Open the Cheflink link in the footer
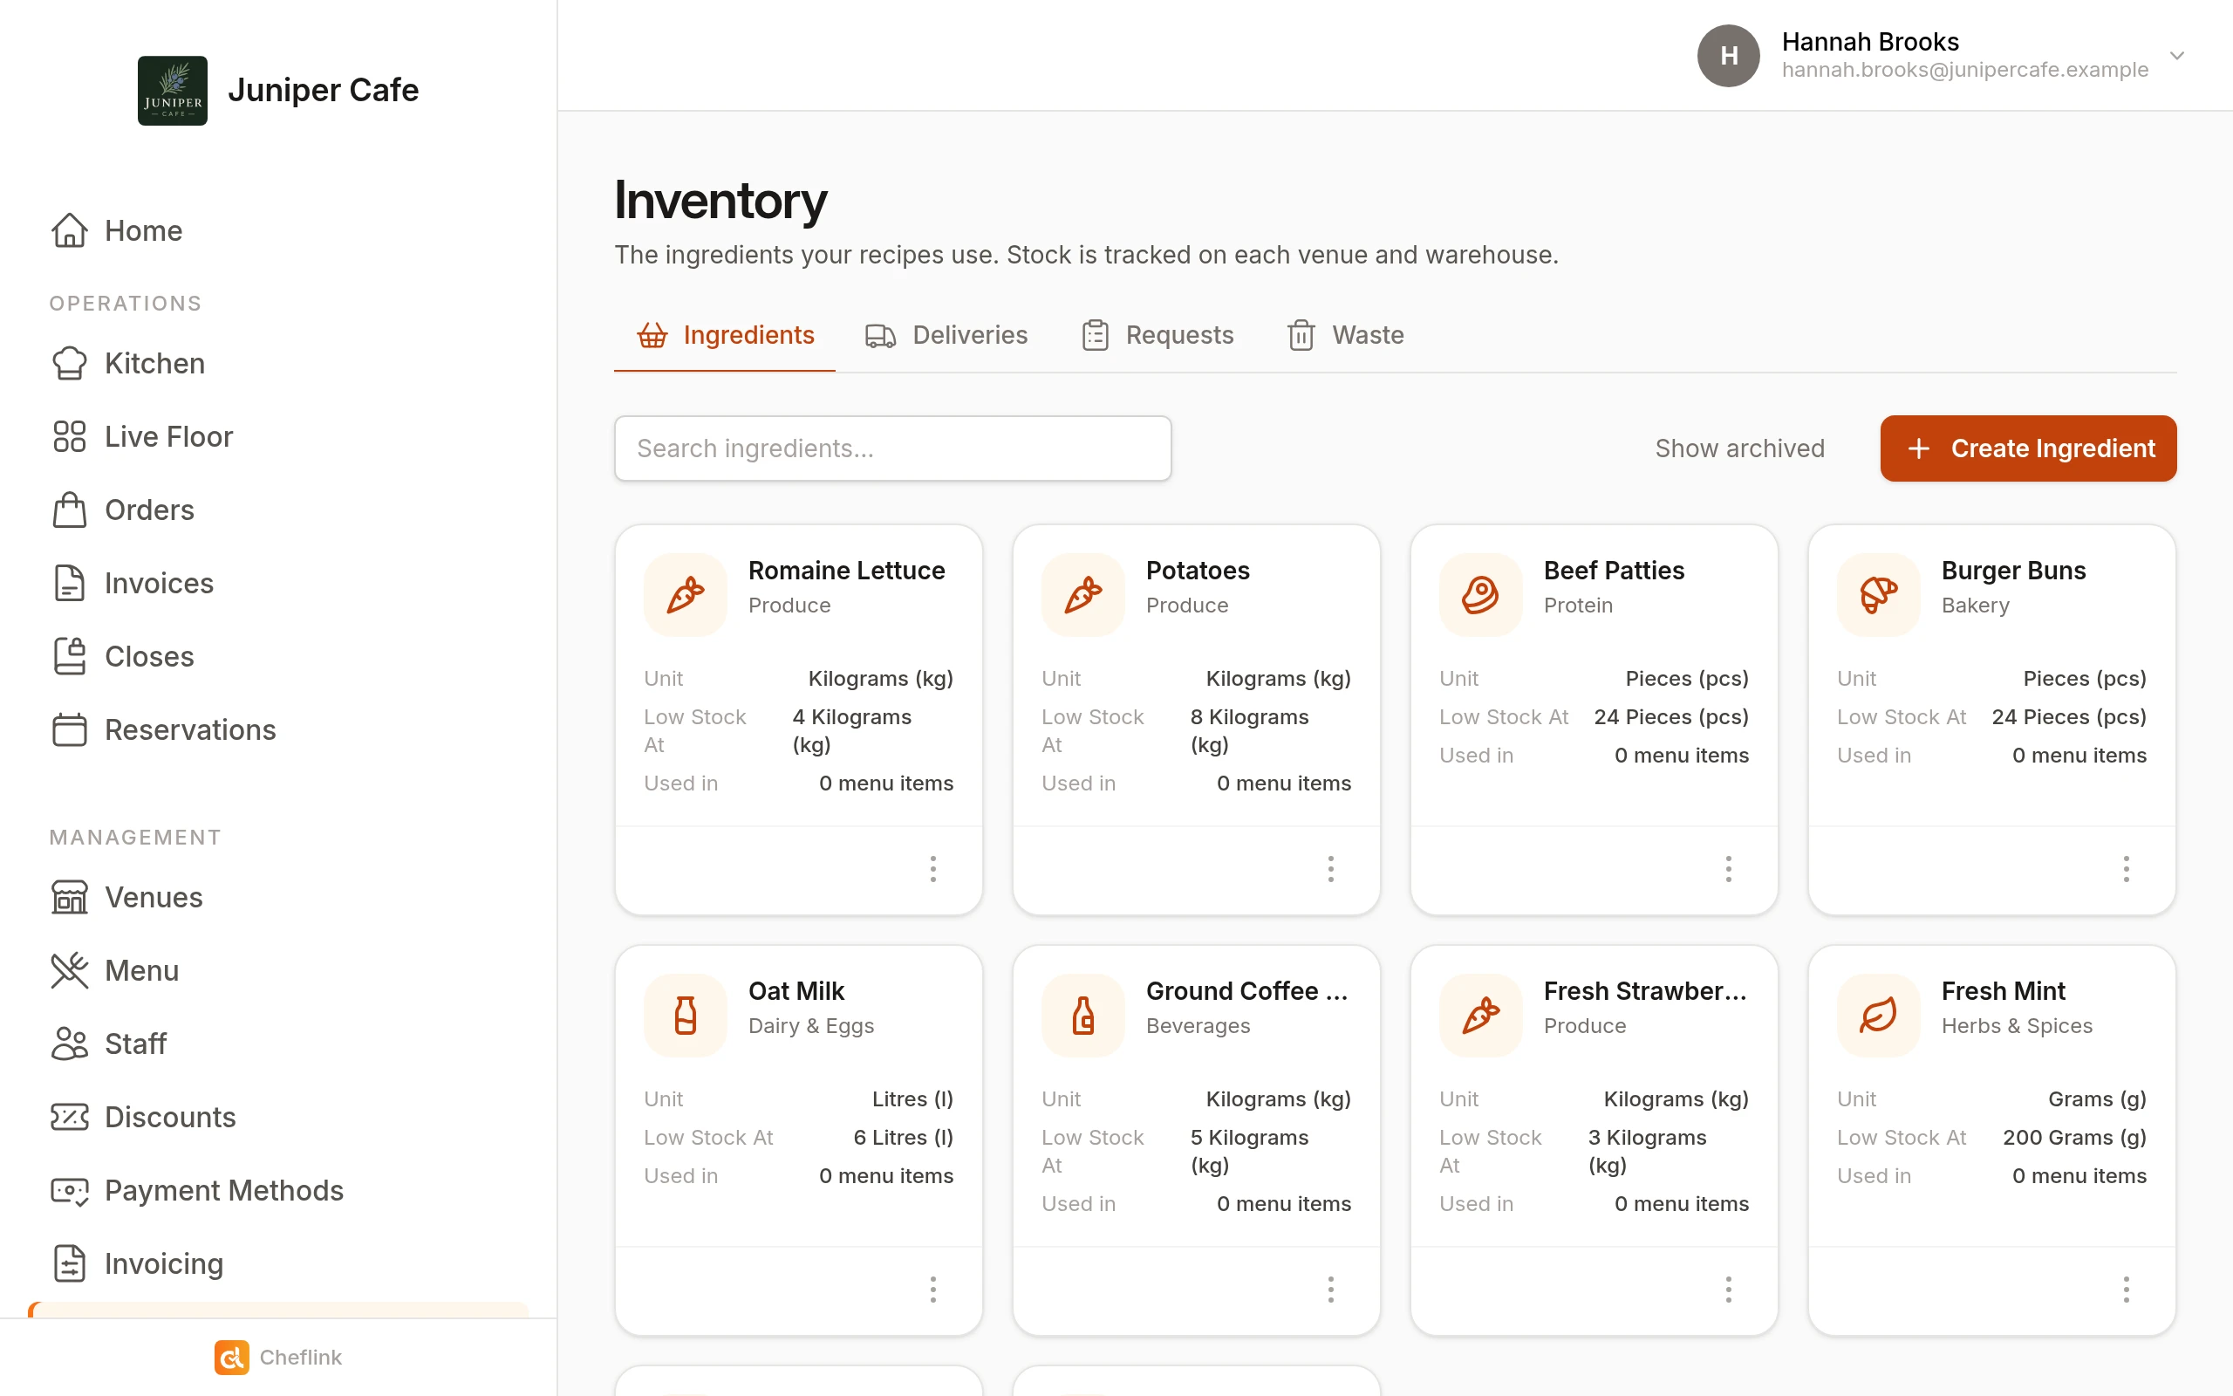Screen dimensions: 2233x1396 [278, 1356]
